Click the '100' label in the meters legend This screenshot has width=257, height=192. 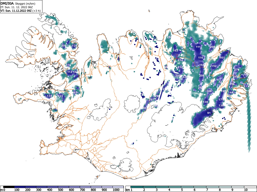point(17,190)
